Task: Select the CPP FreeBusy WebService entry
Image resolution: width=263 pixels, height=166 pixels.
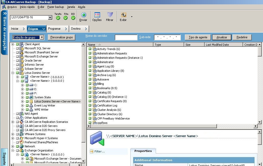Action: tap(113, 118)
